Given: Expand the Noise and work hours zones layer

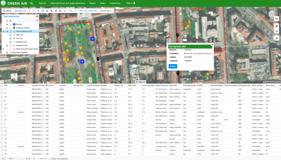Looking at the screenshot, I should point(4,49).
